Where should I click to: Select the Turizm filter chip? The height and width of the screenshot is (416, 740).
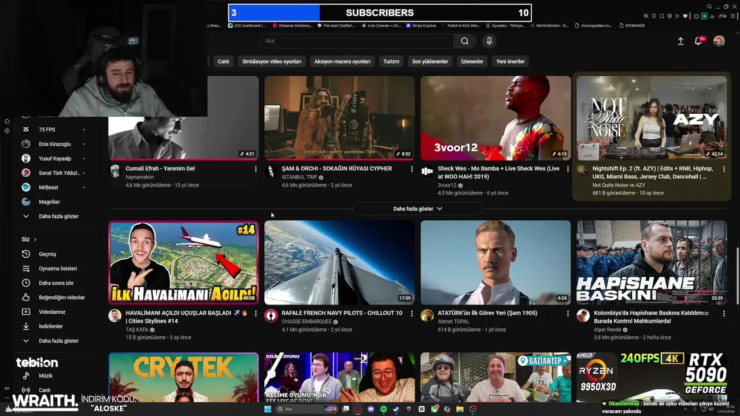point(391,61)
